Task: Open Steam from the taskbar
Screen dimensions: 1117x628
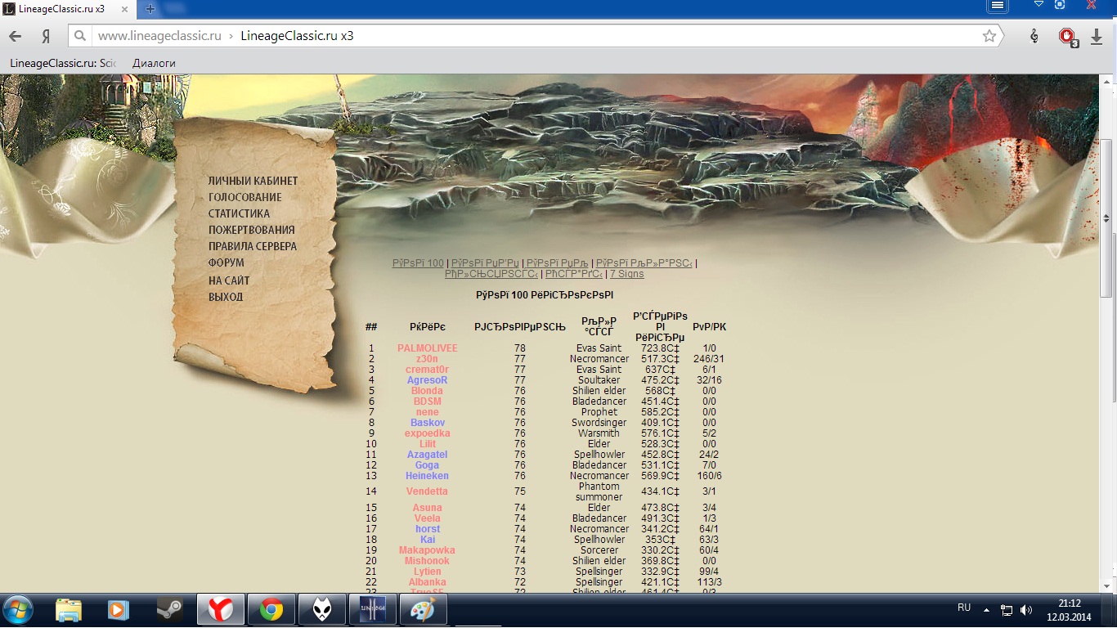Action: 169,610
